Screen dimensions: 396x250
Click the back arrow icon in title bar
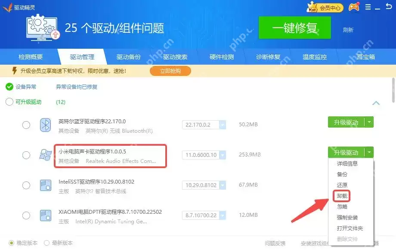coord(389,6)
